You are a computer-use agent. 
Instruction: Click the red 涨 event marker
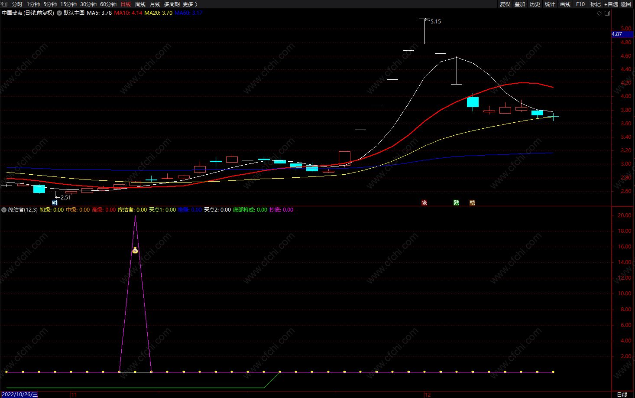click(x=424, y=203)
